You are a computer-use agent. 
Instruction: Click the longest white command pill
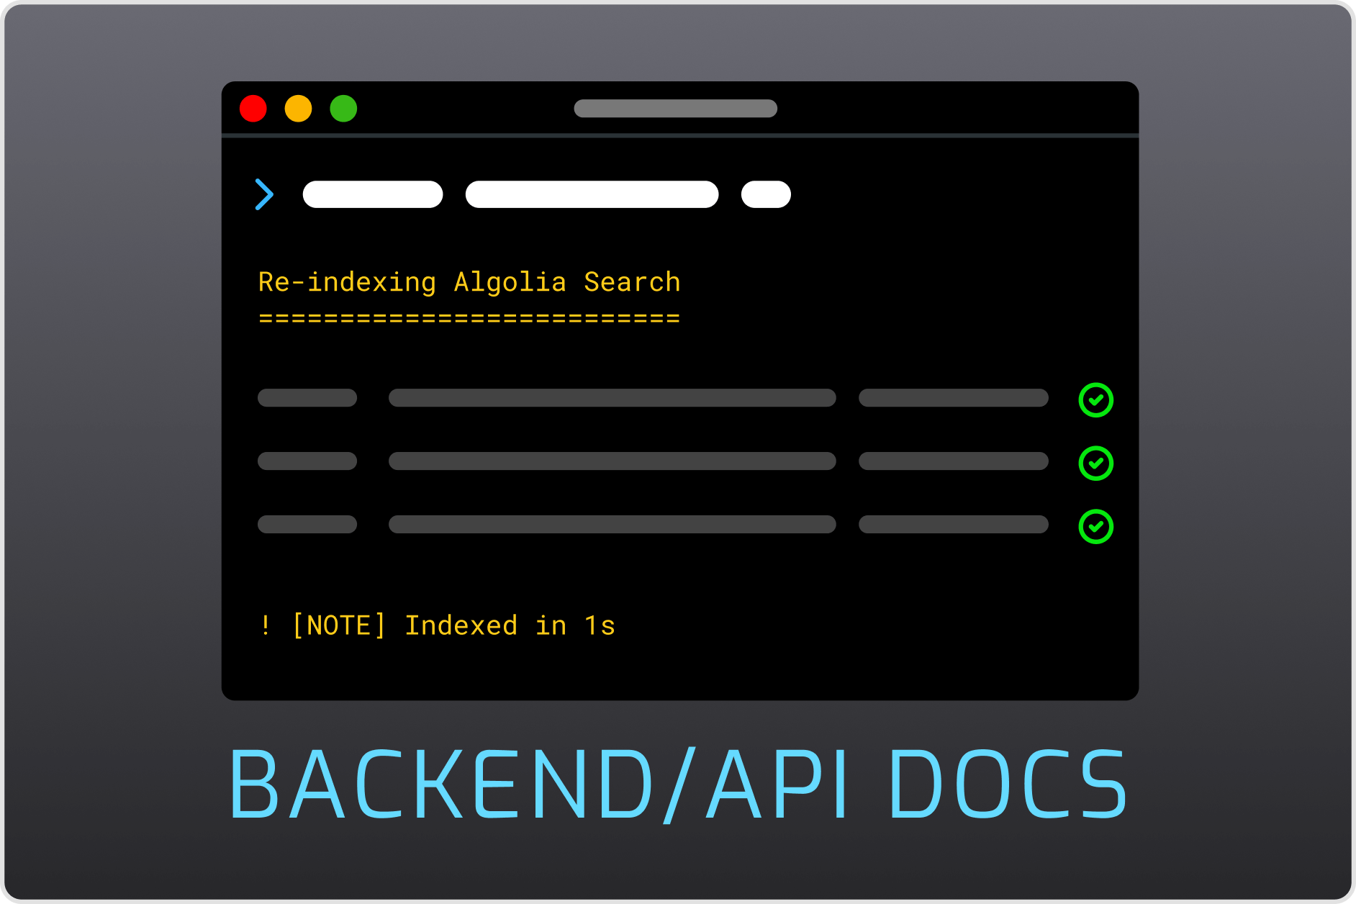click(x=592, y=194)
